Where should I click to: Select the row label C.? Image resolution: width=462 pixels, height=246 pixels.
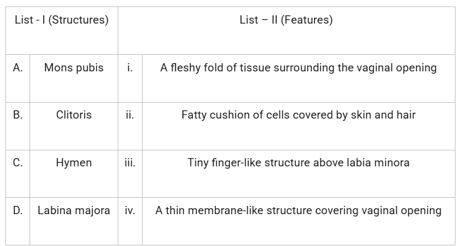coord(18,162)
